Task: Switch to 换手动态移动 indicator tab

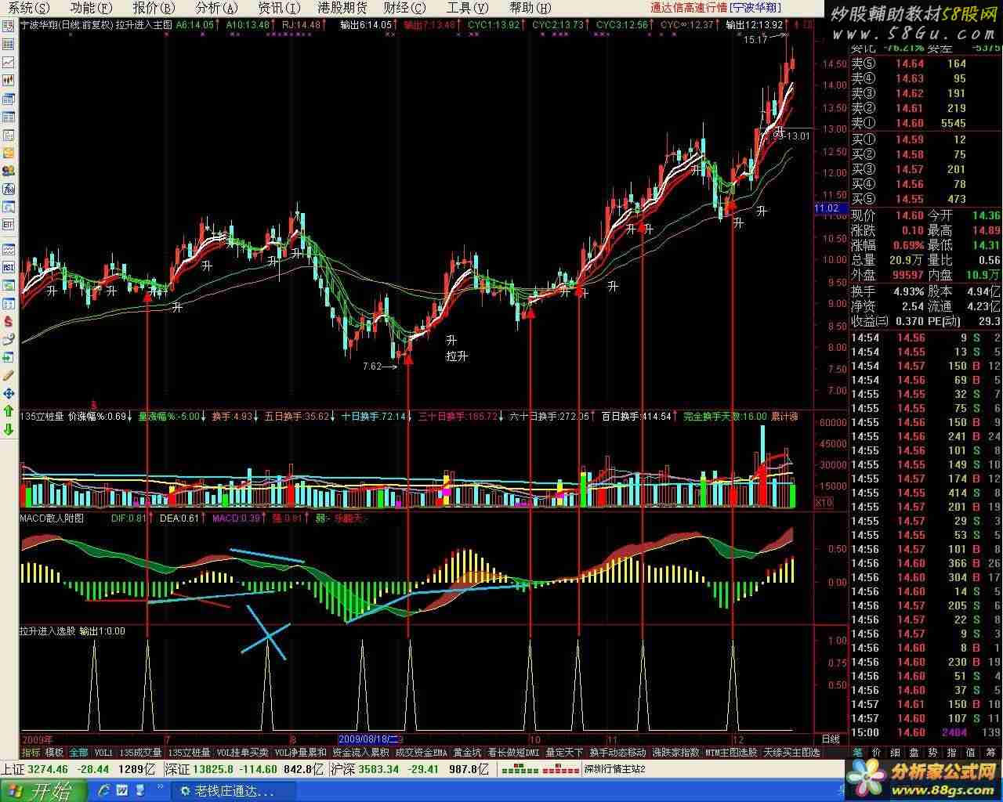Action: point(618,752)
